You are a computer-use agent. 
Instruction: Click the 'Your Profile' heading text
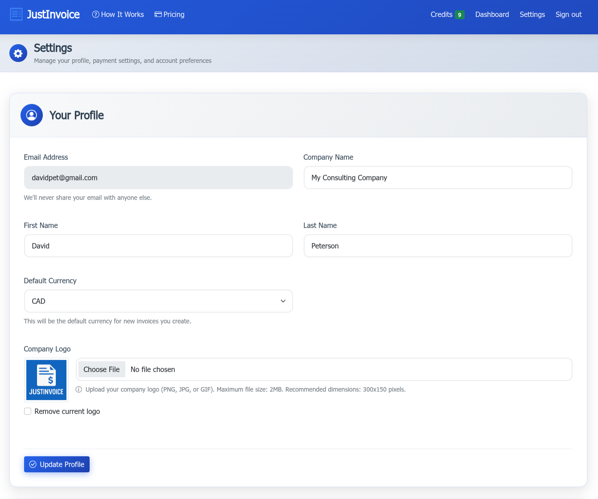click(77, 115)
